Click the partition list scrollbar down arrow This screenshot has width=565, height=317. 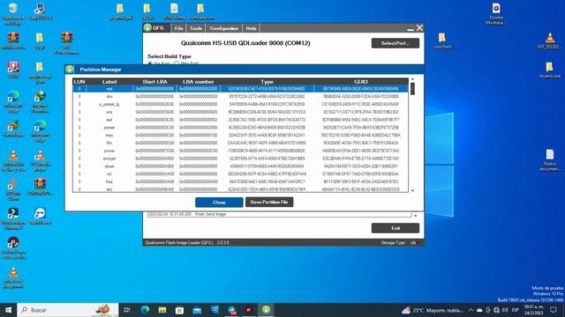tap(412, 190)
